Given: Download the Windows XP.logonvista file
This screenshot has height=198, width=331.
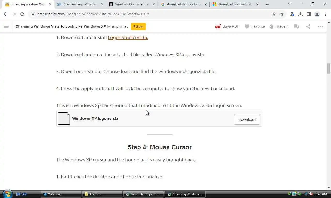Looking at the screenshot, I should tap(247, 119).
